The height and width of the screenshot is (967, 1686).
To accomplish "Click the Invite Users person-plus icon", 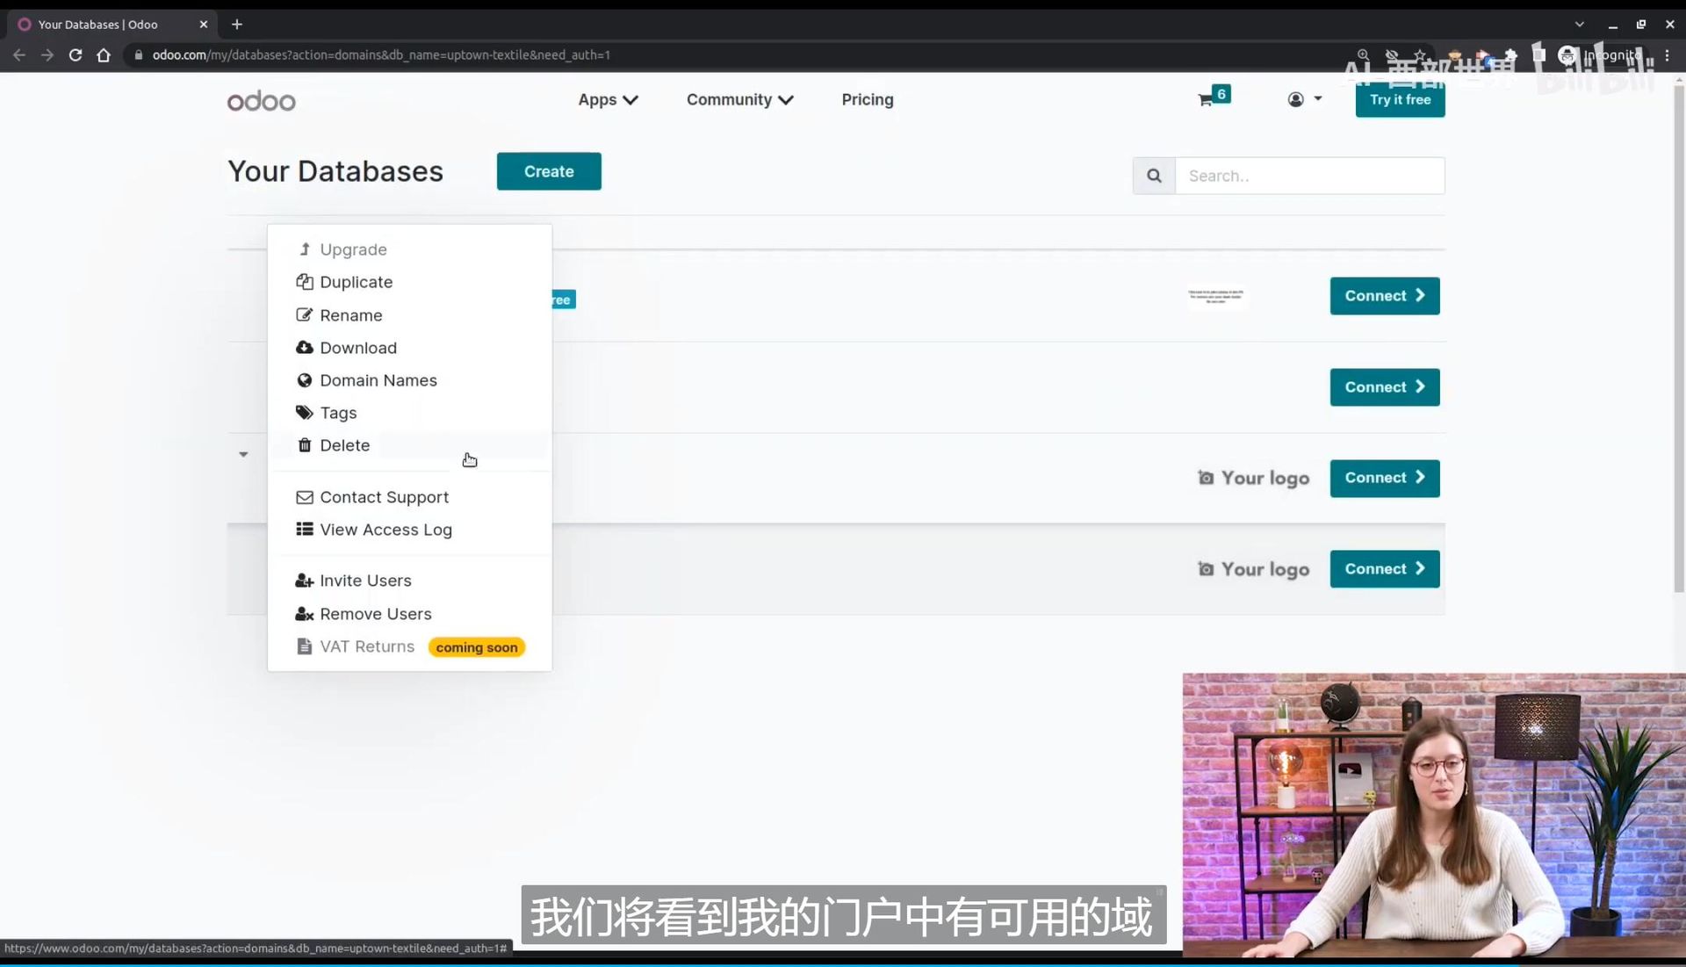I will [305, 581].
